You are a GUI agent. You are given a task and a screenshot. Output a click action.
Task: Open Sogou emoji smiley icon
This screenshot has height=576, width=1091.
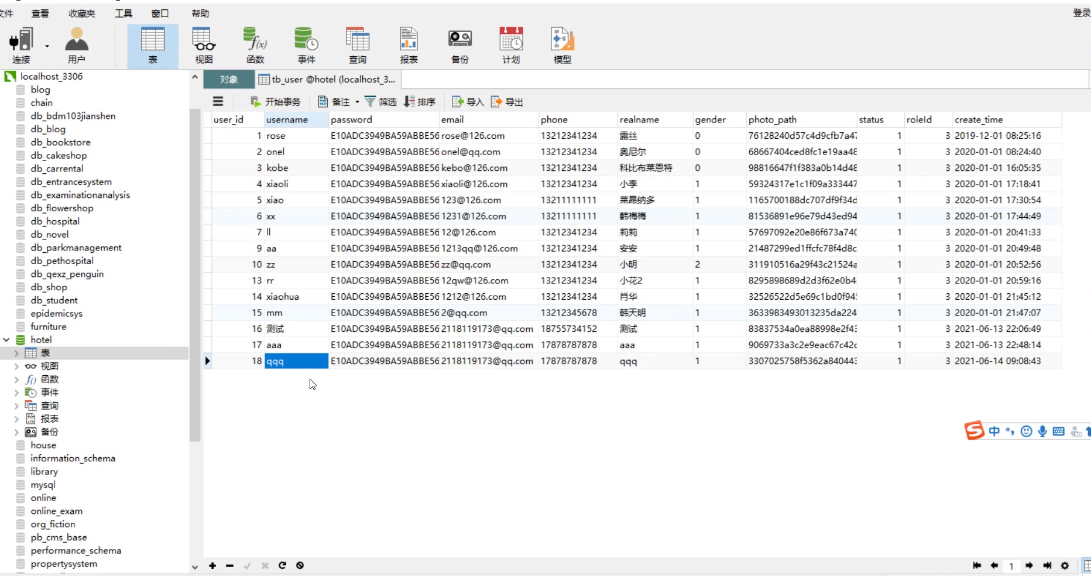pos(1026,431)
